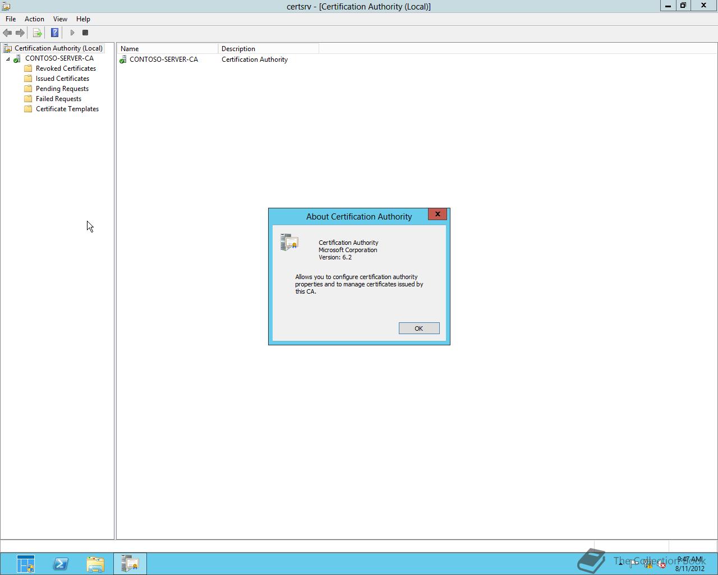
Task: Click the Pending Requests folder icon
Action: click(28, 89)
